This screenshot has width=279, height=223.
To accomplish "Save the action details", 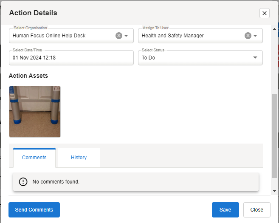I will [x=225, y=210].
